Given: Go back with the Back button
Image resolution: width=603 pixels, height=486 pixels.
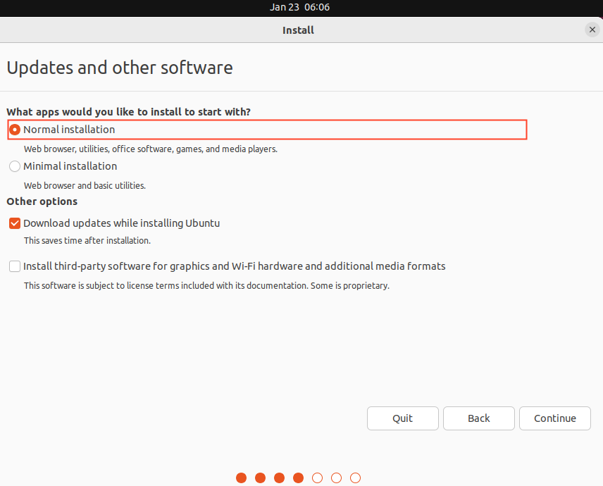Looking at the screenshot, I should (478, 418).
